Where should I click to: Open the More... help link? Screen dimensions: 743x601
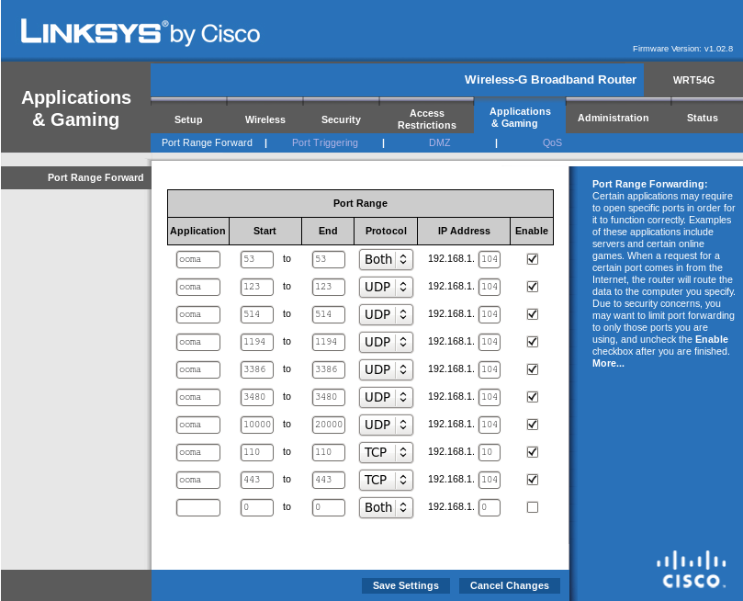click(608, 364)
